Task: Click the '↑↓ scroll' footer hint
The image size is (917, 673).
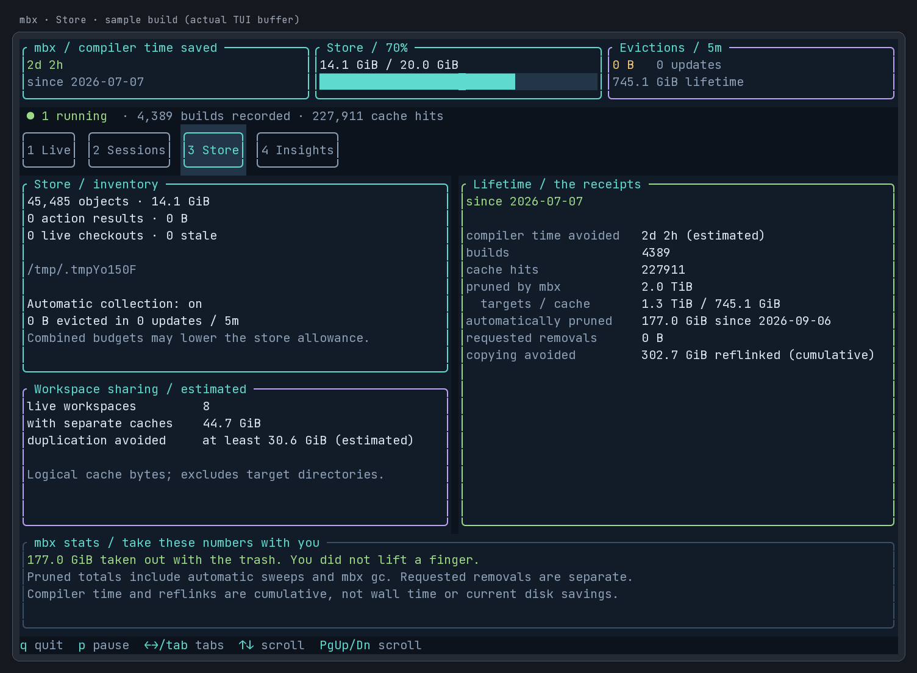Action: (272, 645)
